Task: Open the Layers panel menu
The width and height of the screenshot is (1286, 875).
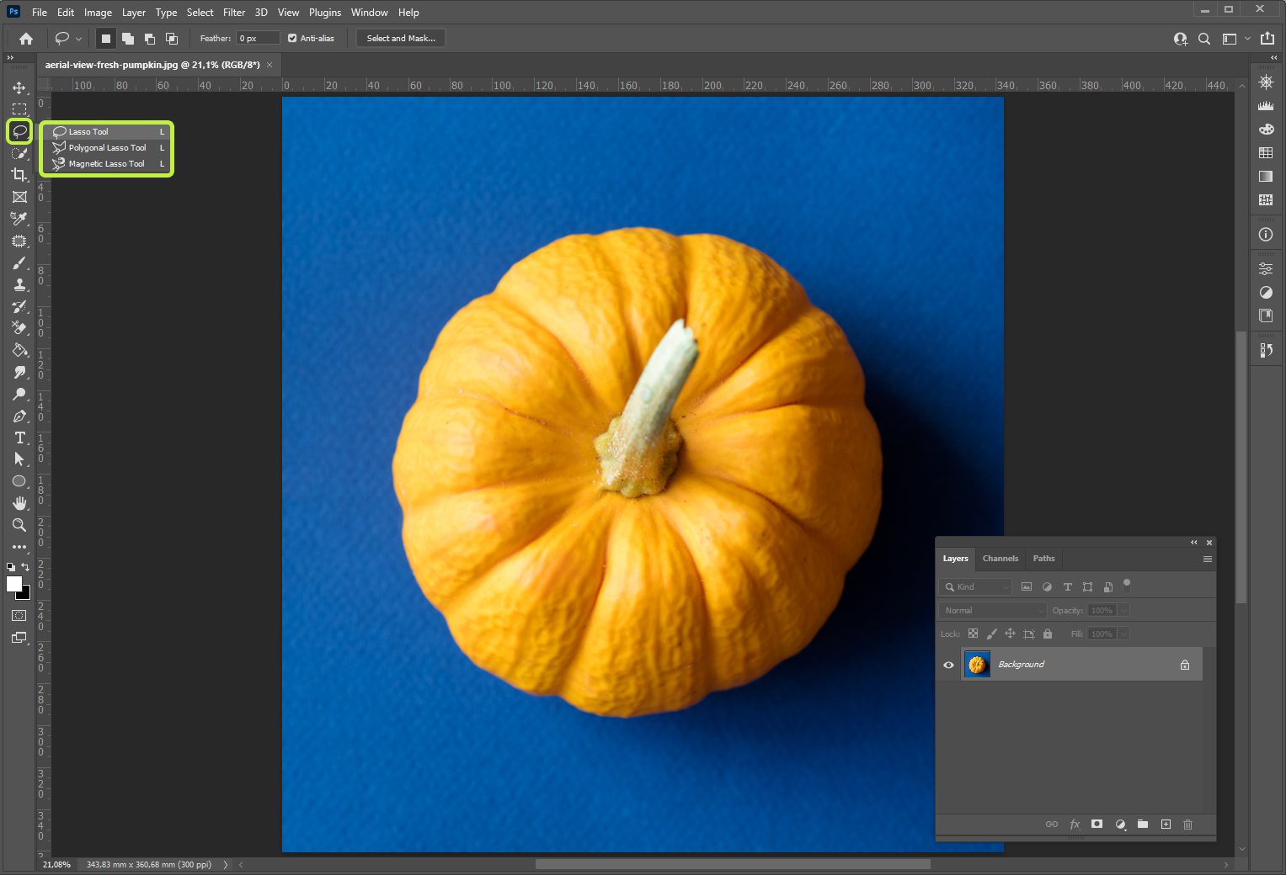Action: [x=1208, y=559]
